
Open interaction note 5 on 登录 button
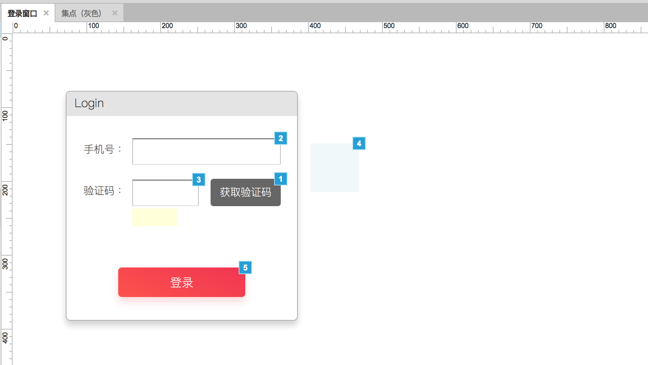pos(245,267)
